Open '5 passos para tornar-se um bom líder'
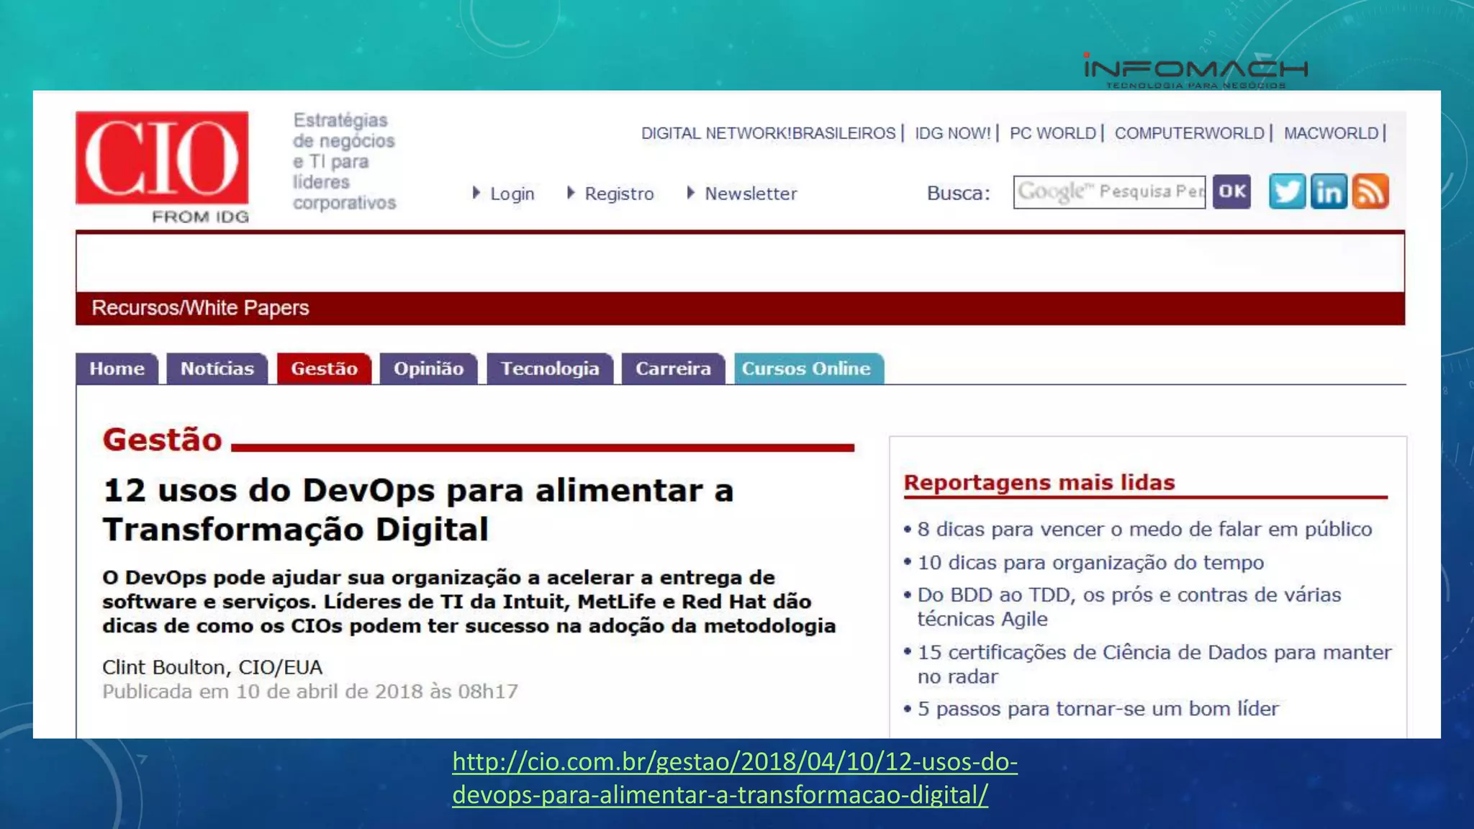Image resolution: width=1474 pixels, height=829 pixels. (1098, 709)
